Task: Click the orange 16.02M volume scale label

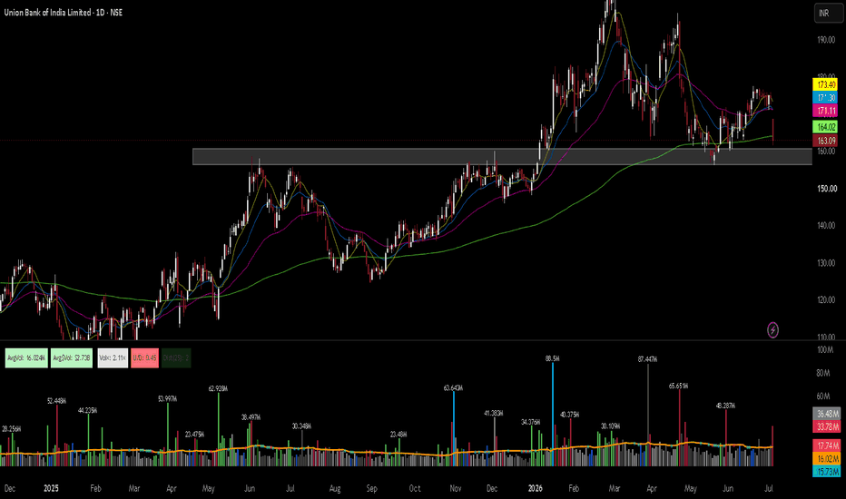Action: [827, 458]
